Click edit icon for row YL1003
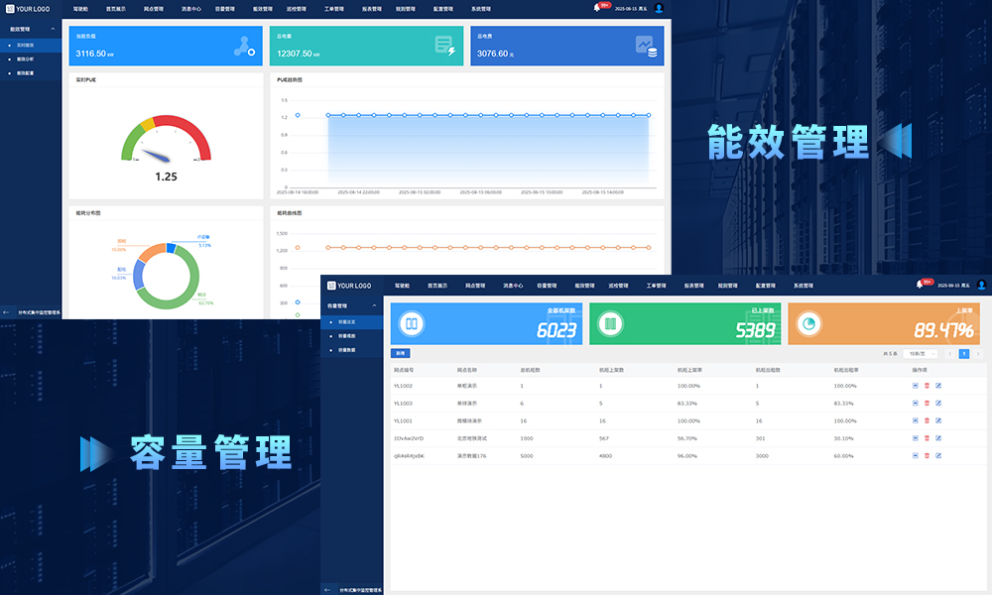Screen dimensions: 992x595 (x=938, y=403)
